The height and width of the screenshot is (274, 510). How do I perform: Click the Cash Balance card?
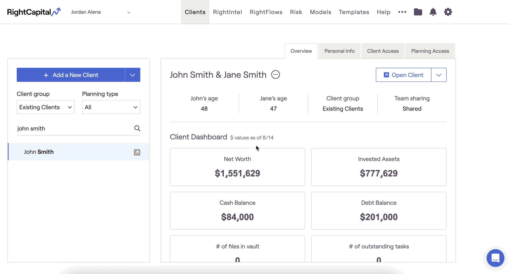pyautogui.click(x=237, y=211)
